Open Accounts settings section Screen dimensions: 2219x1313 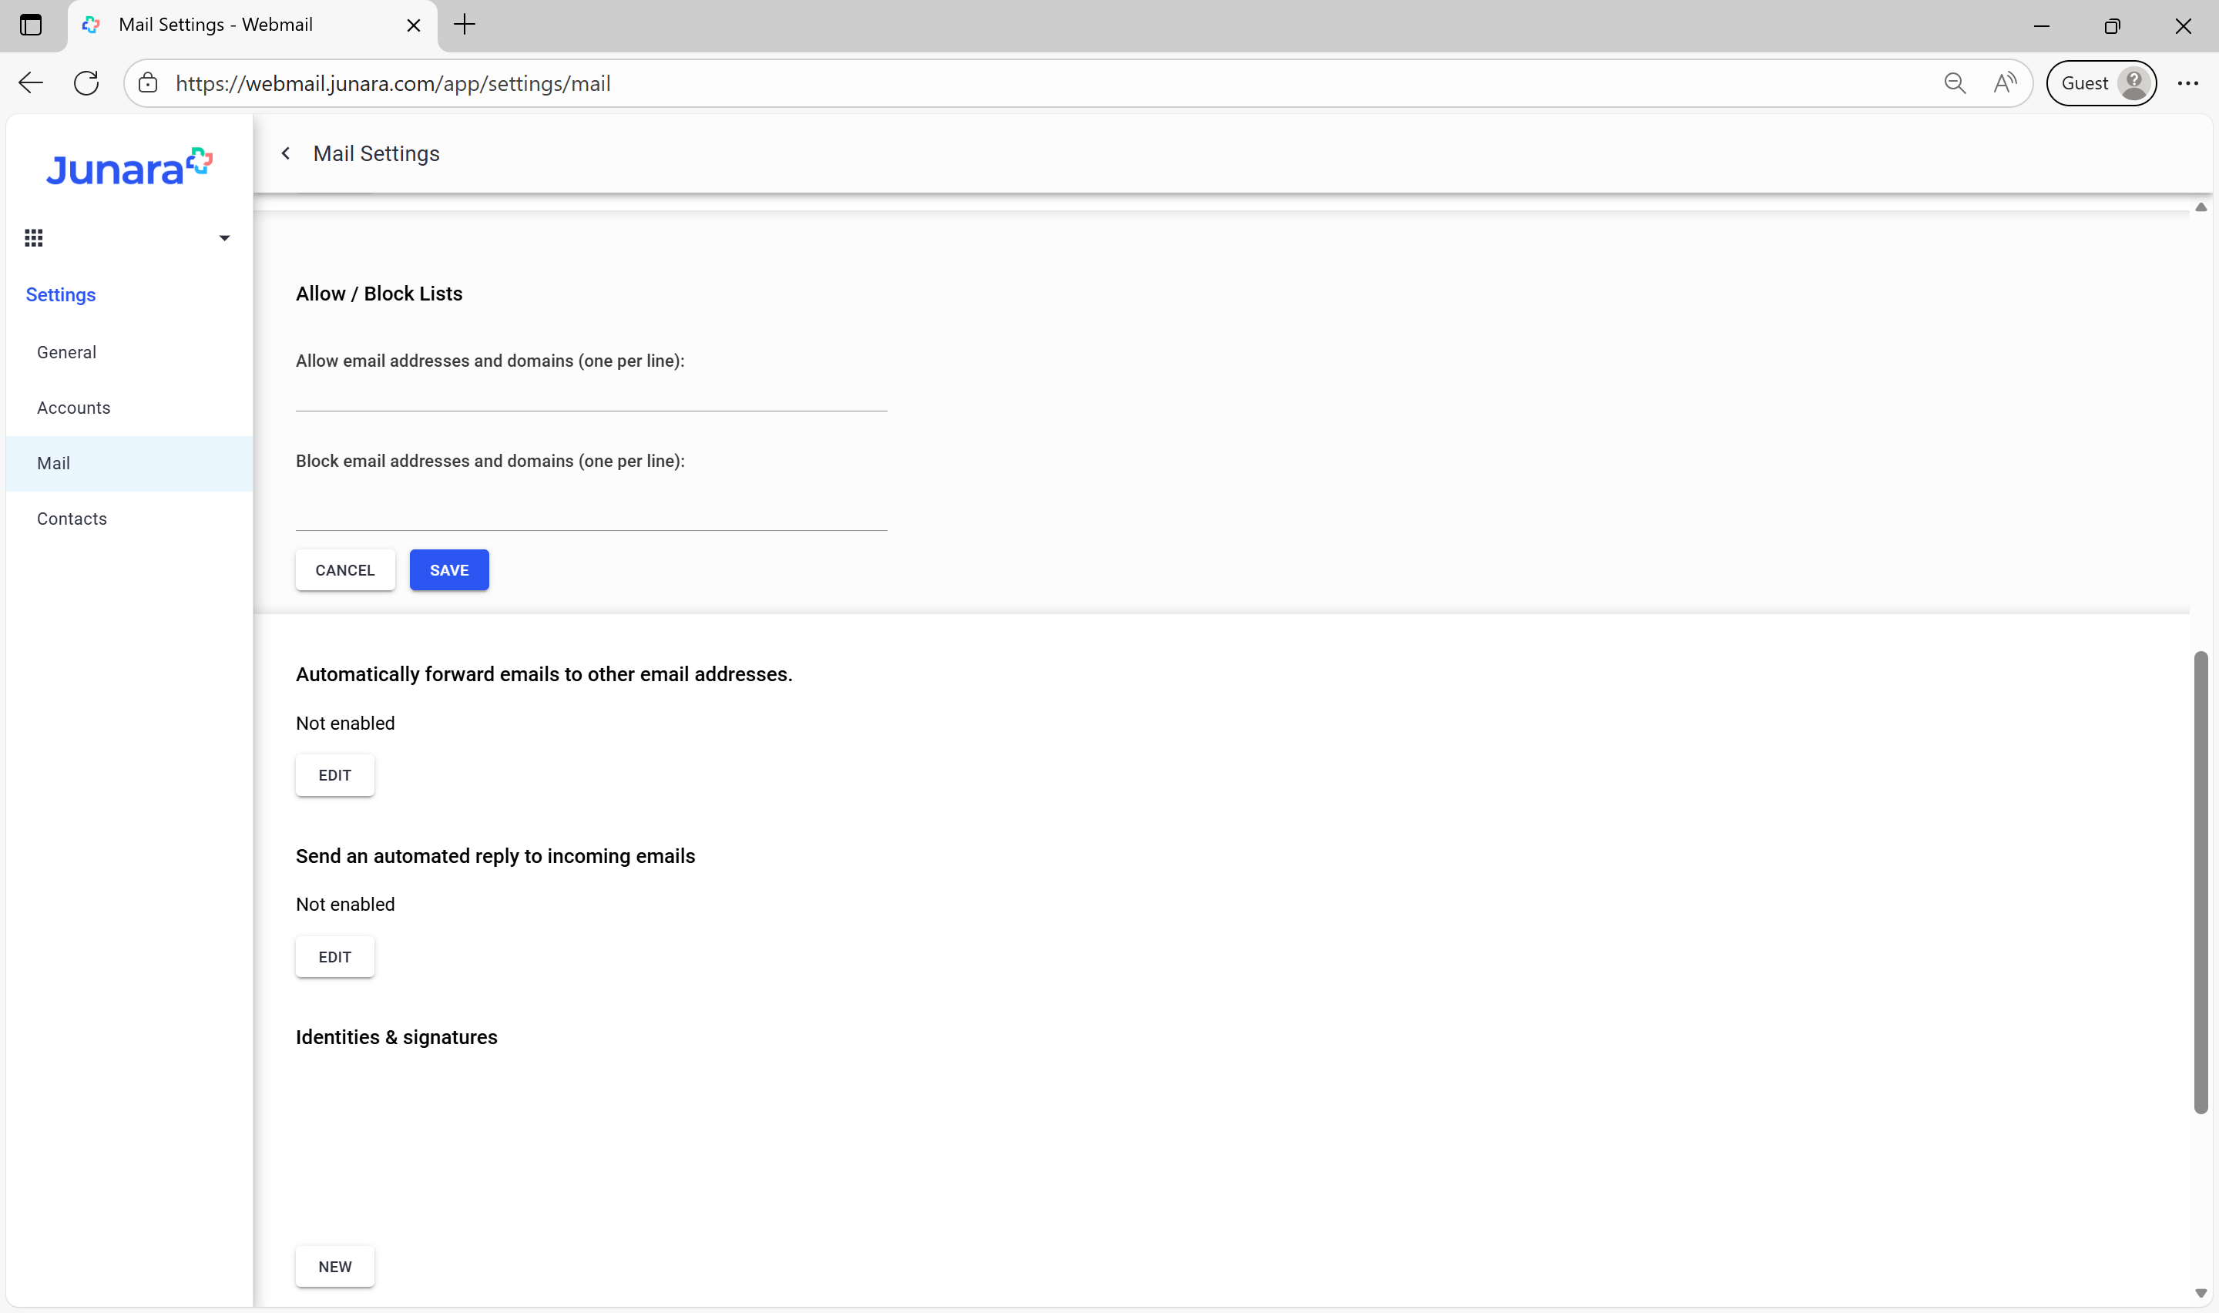tap(129, 408)
